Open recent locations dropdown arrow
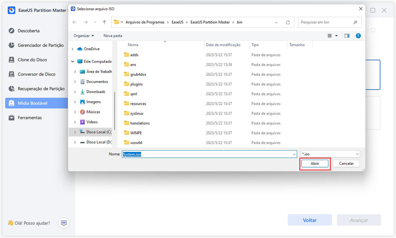The width and height of the screenshot is (396, 238). pyautogui.click(x=95, y=22)
